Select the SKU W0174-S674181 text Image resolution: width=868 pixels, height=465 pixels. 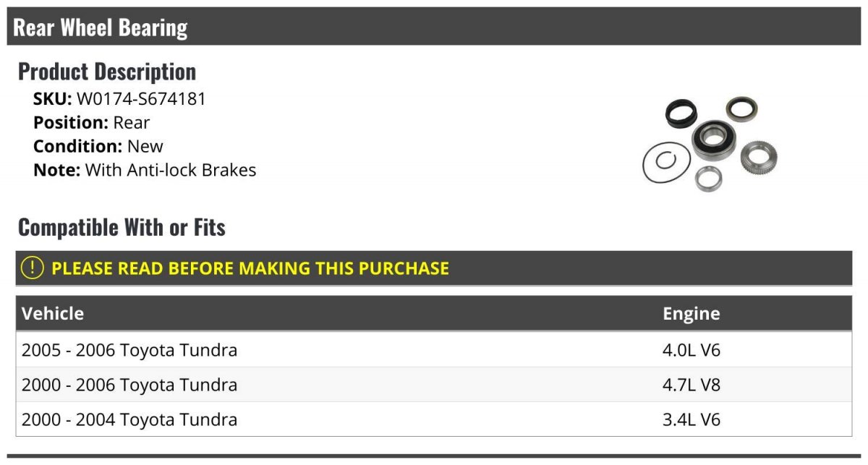pyautogui.click(x=119, y=99)
